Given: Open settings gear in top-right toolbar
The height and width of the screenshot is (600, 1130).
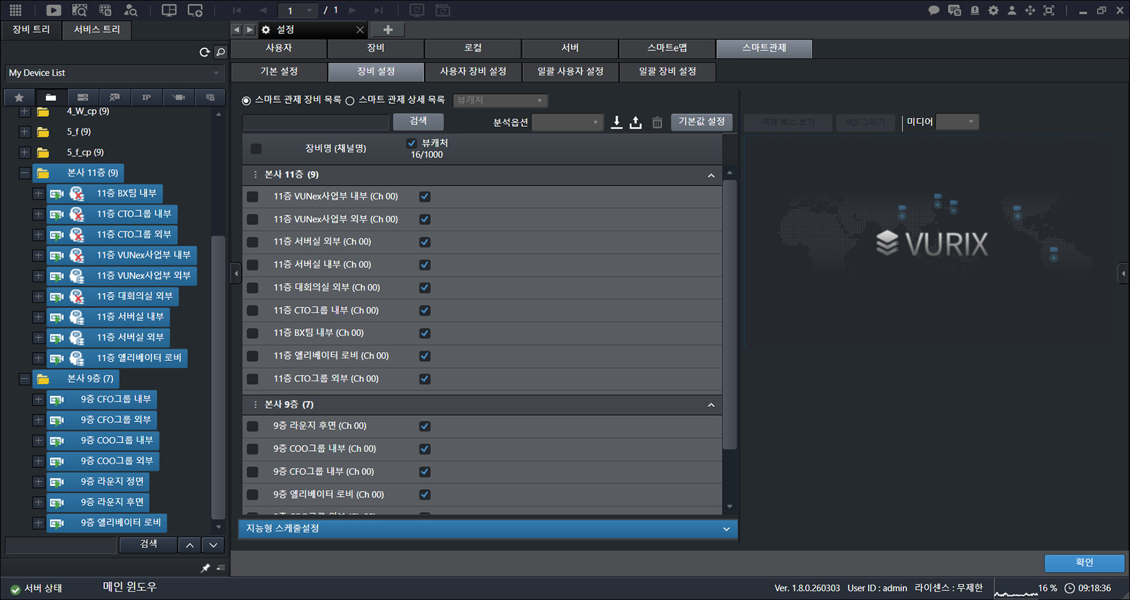Looking at the screenshot, I should click(x=994, y=10).
